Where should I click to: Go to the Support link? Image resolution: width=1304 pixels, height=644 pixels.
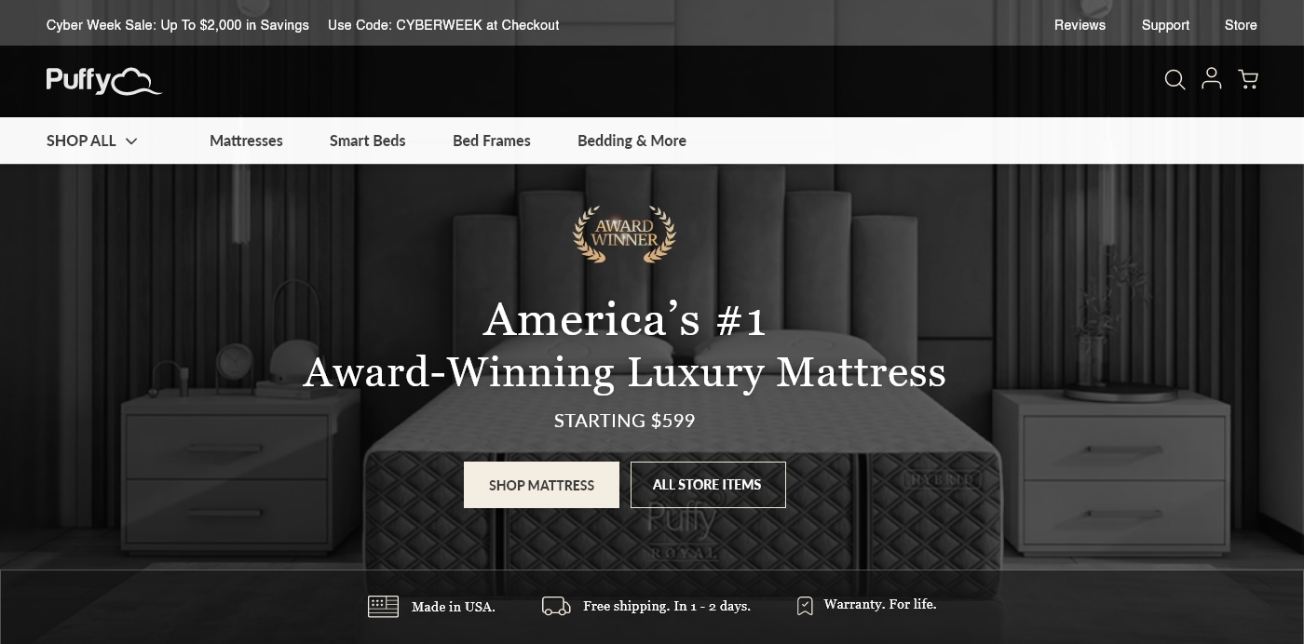pos(1165,25)
